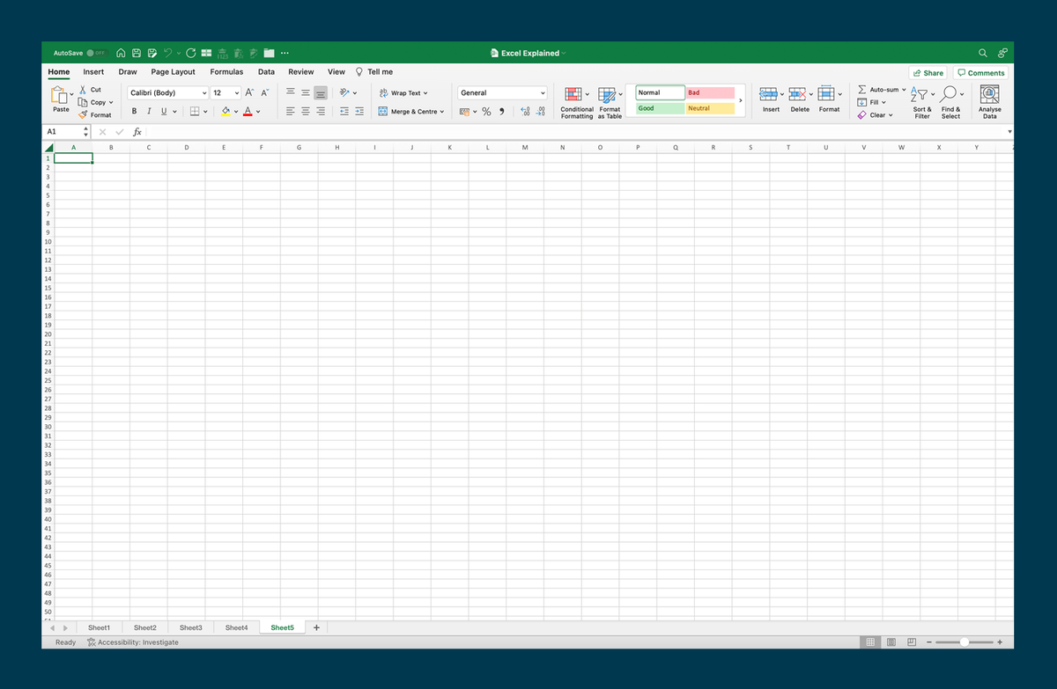Click the Redo icon in title bar
The height and width of the screenshot is (689, 1057).
pyautogui.click(x=190, y=53)
